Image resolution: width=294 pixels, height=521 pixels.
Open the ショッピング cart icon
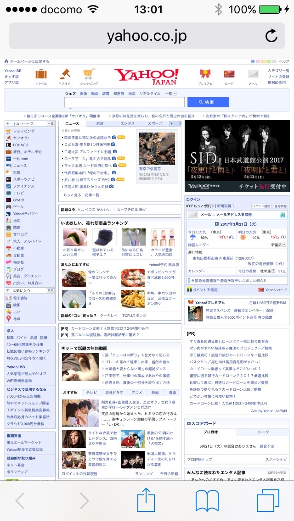(x=89, y=74)
